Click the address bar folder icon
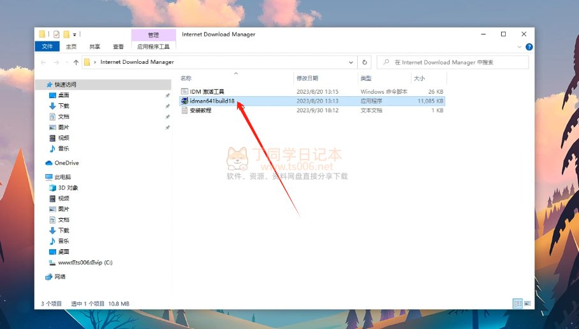The height and width of the screenshot is (329, 579). click(x=87, y=62)
